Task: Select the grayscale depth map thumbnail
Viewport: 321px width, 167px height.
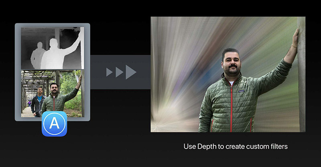Action: (53, 48)
